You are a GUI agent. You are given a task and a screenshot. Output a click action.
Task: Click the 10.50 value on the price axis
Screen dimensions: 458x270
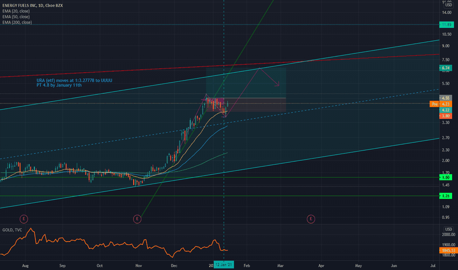point(447,34)
